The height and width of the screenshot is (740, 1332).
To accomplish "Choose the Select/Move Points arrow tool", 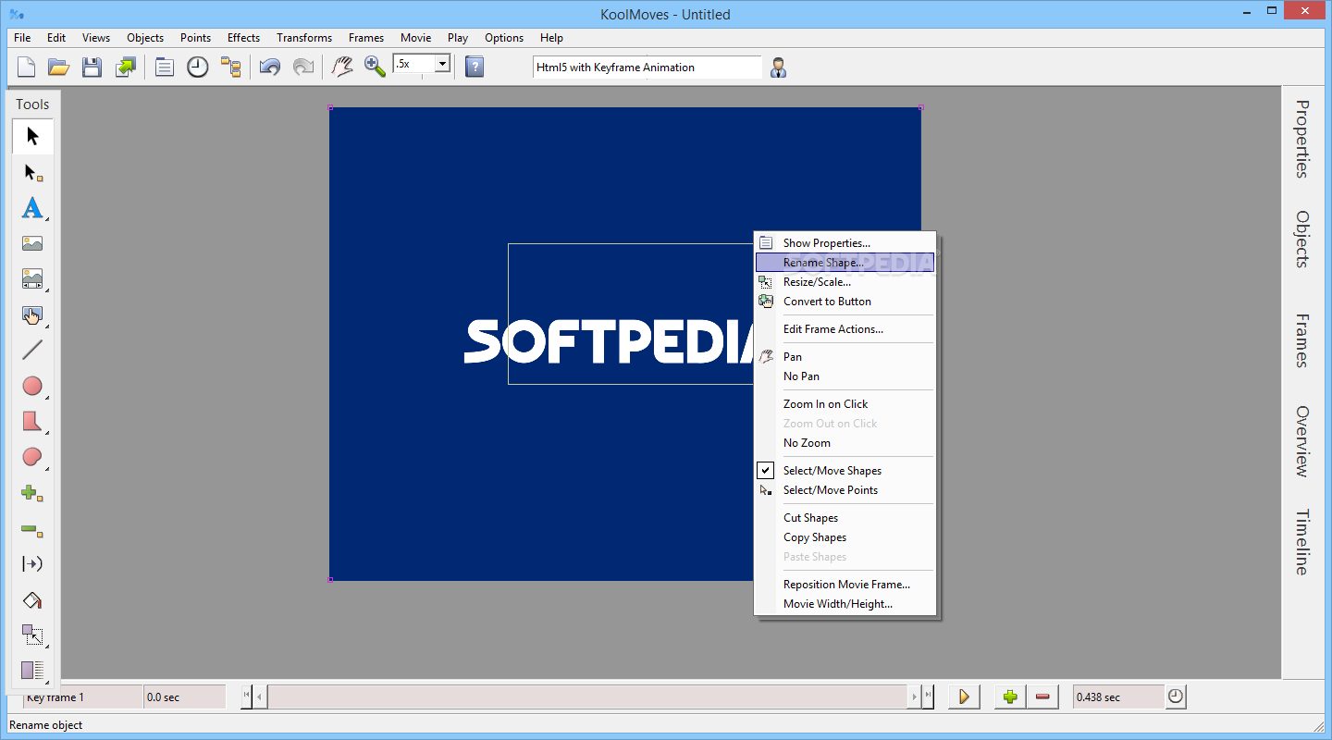I will tap(32, 172).
